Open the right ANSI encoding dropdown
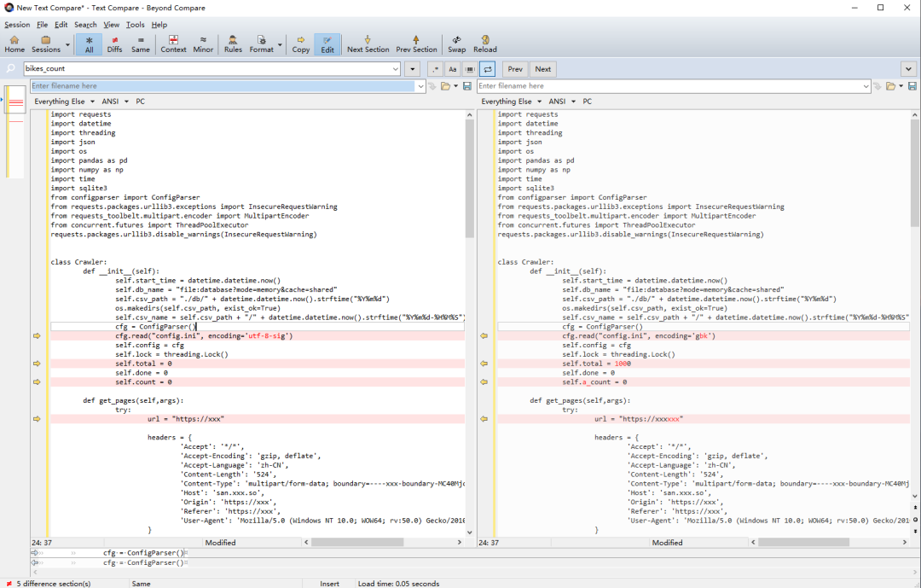This screenshot has height=588, width=921. coord(562,102)
